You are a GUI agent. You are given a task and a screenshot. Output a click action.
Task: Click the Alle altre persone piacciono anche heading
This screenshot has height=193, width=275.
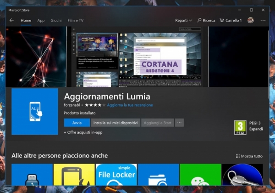point(60,156)
